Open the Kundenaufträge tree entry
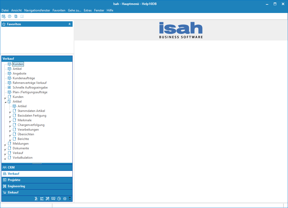Image resolution: width=288 pixels, height=208 pixels. [x=24, y=78]
